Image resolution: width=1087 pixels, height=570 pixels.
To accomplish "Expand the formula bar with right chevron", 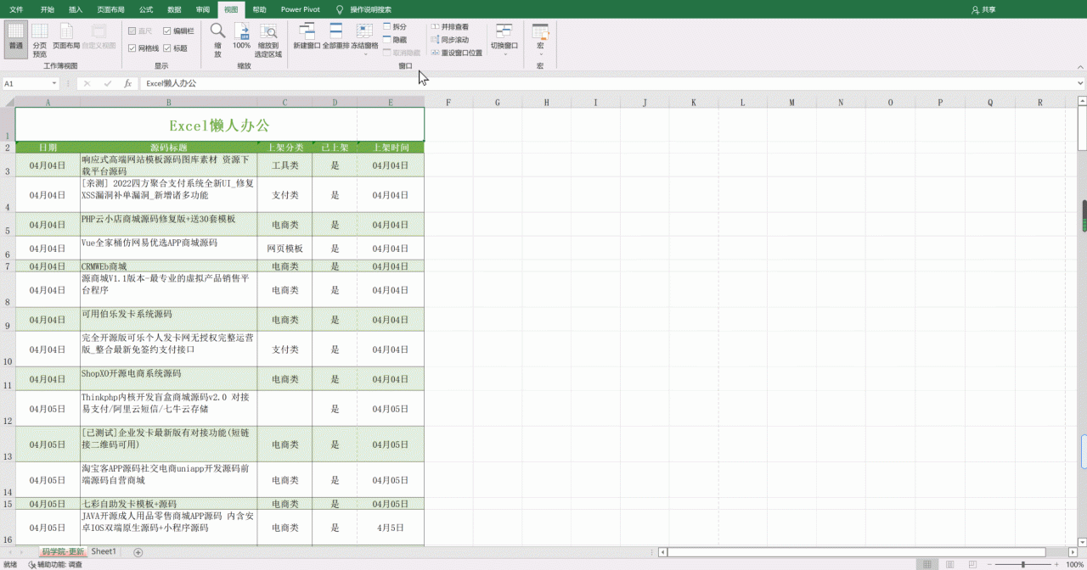I will point(1080,83).
